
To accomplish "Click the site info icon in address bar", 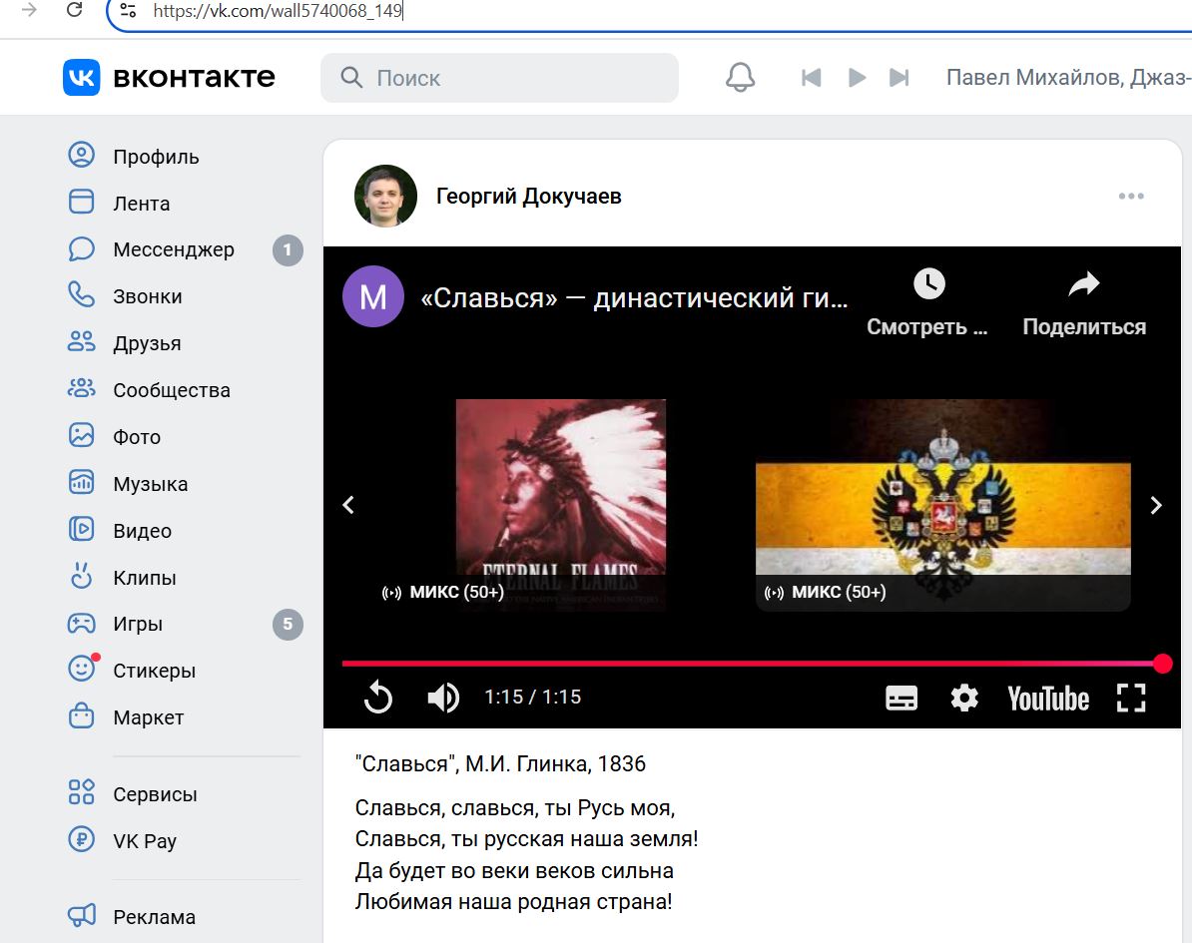I will click(129, 11).
